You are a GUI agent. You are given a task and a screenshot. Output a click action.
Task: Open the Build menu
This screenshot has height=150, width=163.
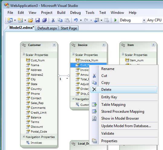[x=61, y=13]
